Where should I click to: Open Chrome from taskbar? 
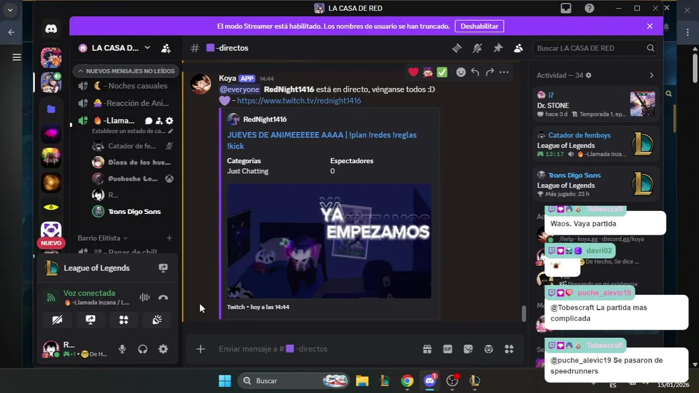tap(407, 381)
